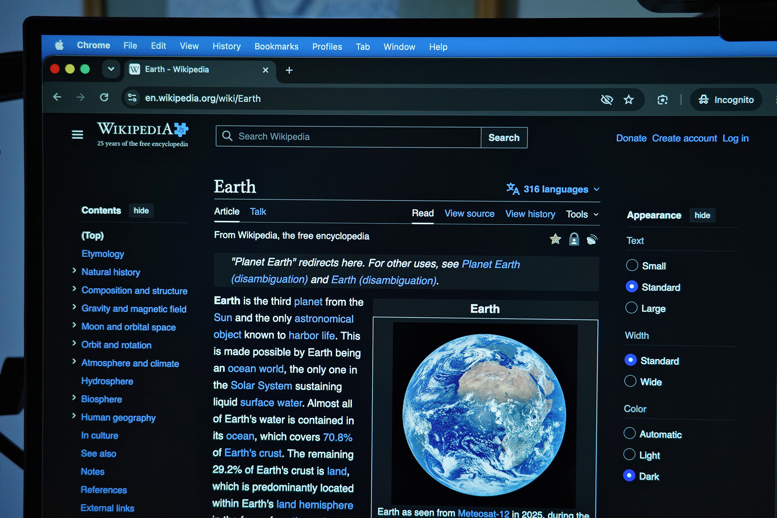
Task: Open the View source tab
Action: [469, 213]
